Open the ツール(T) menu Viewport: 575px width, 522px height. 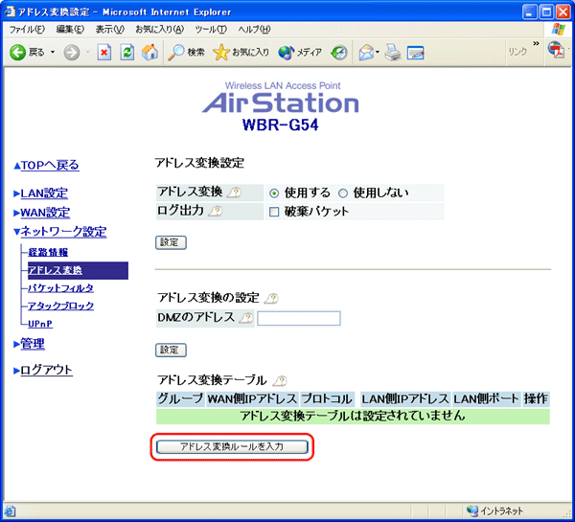click(x=211, y=30)
